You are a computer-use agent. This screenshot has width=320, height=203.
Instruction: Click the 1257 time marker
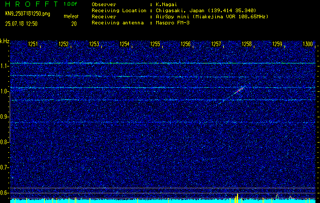pos(216,44)
